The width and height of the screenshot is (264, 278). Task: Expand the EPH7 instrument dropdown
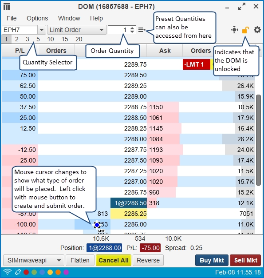point(42,30)
